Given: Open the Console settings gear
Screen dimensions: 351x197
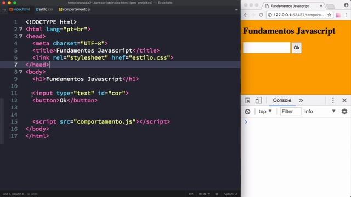Looking at the screenshot, I should (x=344, y=112).
